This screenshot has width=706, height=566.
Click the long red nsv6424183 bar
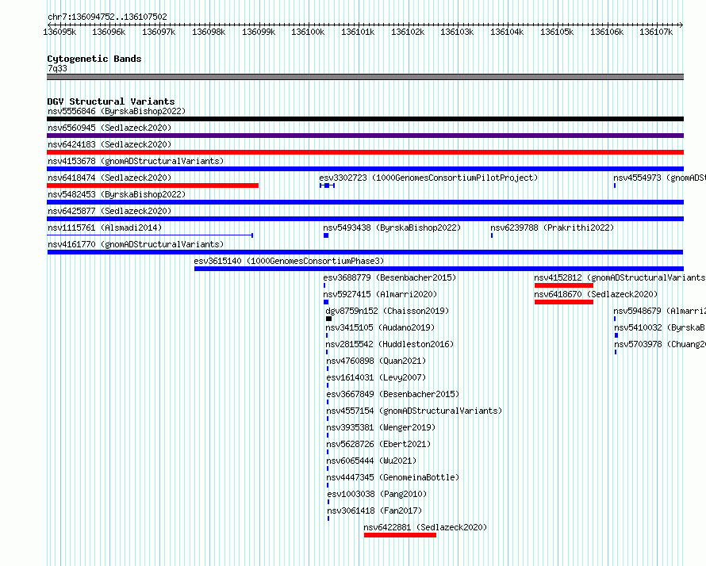(365, 152)
